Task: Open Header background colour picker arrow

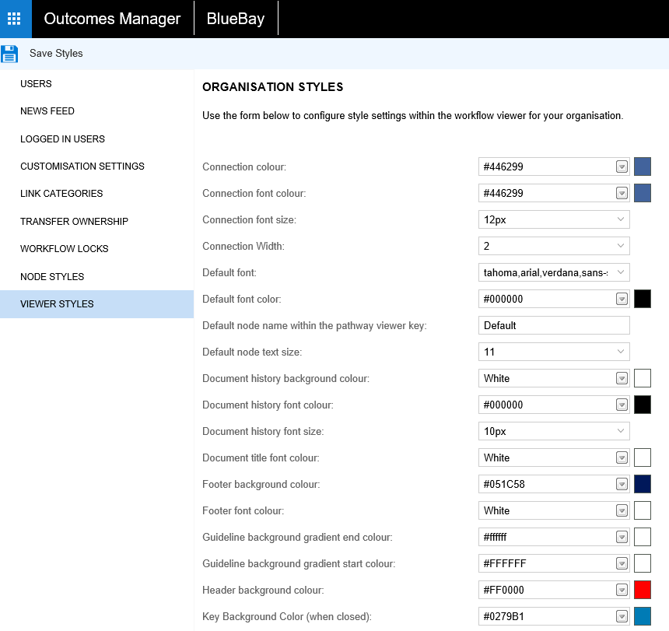Action: 622,590
